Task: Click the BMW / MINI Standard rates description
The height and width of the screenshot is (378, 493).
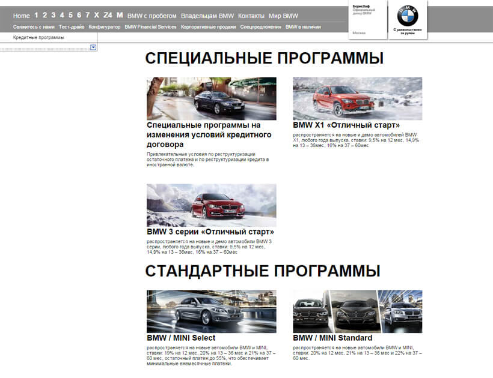Action: (358, 353)
